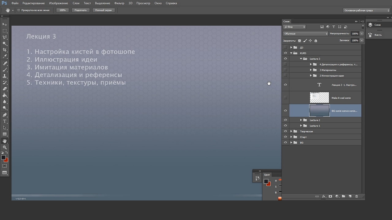Hide the Lecture 3 group
Viewport: 392px width, 220px height.
coord(285,59)
